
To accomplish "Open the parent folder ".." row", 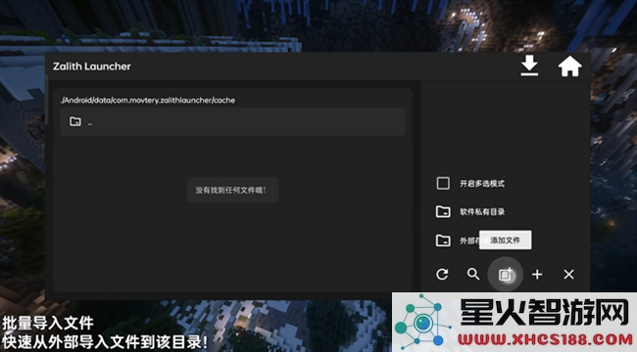I will tap(232, 121).
